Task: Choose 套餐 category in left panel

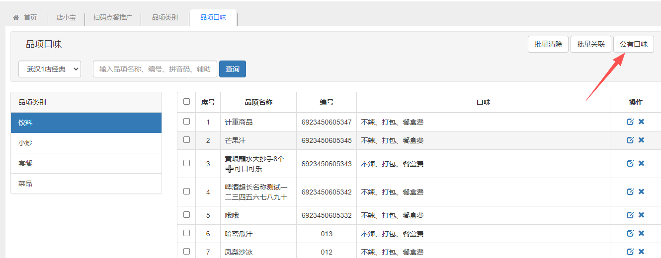Action: [86, 163]
